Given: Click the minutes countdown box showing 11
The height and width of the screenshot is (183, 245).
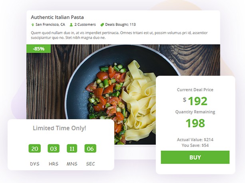Looking at the screenshot, I should [x=72, y=148].
